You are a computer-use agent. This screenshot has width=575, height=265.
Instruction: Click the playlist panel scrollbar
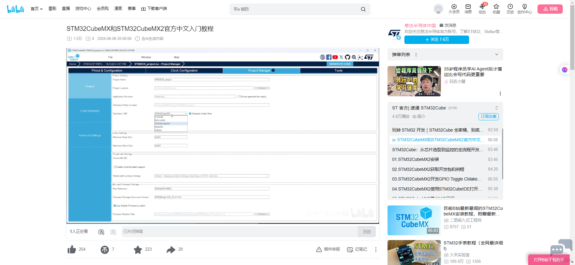(x=502, y=154)
